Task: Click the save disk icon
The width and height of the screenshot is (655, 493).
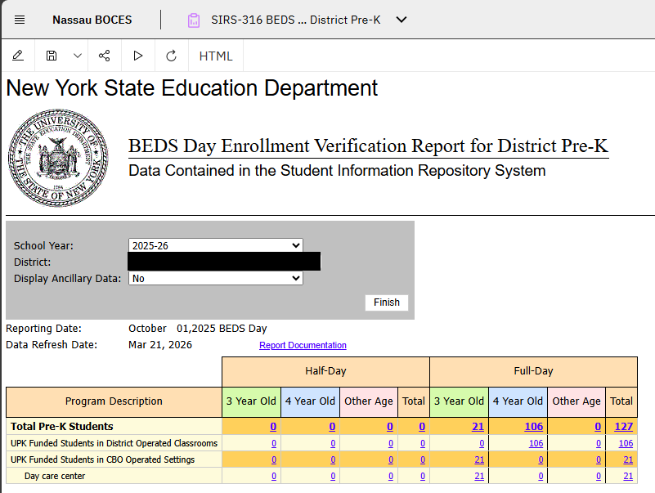Action: point(52,56)
